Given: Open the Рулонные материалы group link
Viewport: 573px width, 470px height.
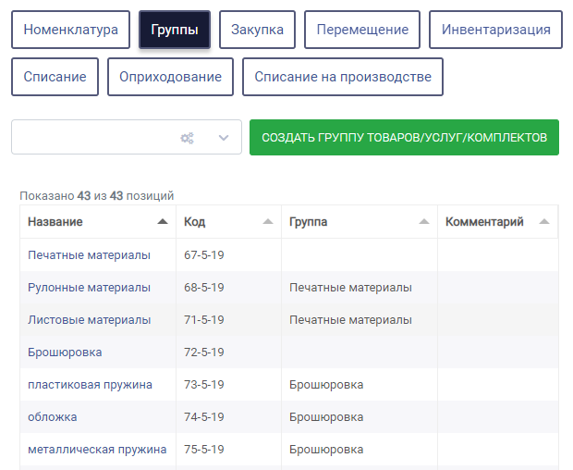Looking at the screenshot, I should 89,288.
